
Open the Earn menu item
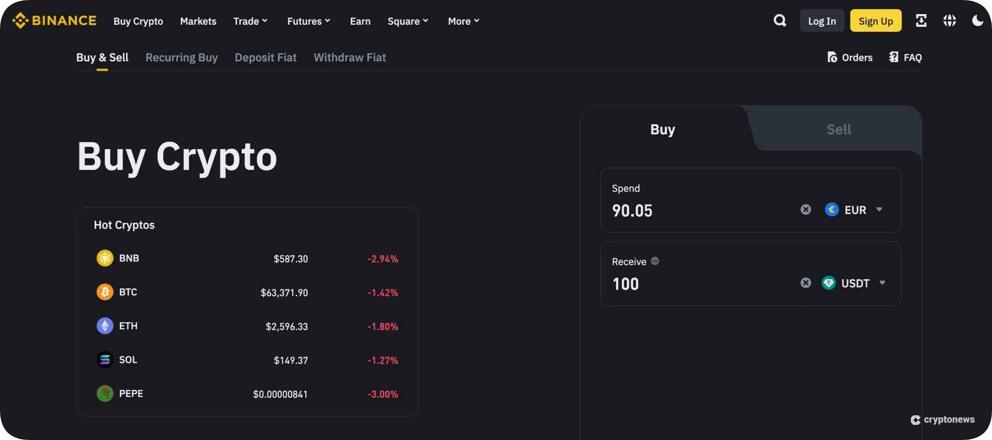pos(360,21)
